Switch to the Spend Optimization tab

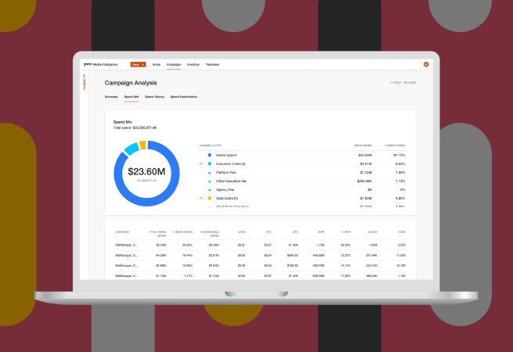(x=183, y=96)
